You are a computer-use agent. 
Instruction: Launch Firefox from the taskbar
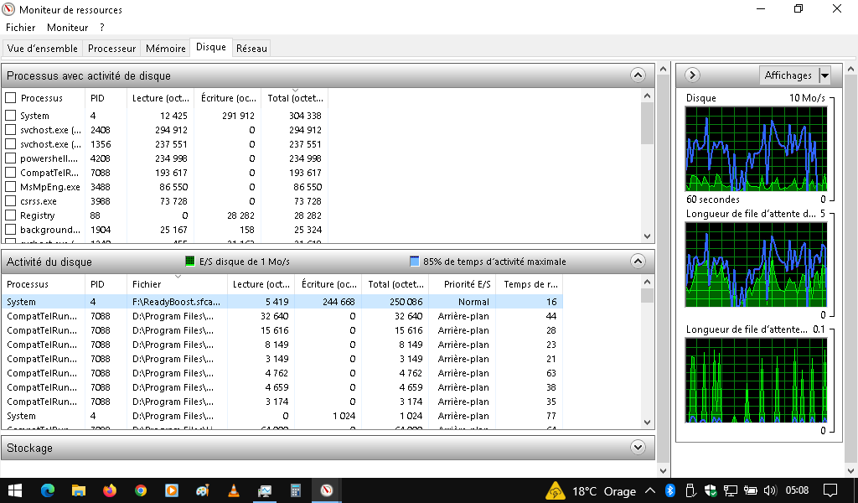[110, 490]
